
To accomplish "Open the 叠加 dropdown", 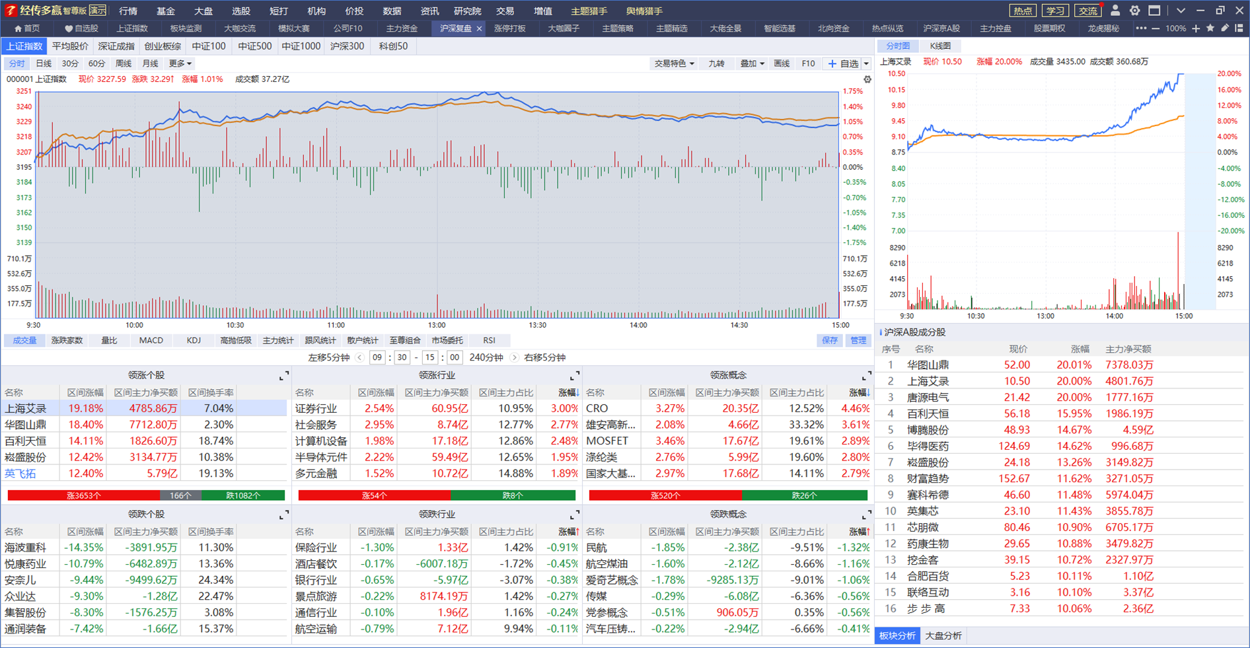I will [752, 63].
